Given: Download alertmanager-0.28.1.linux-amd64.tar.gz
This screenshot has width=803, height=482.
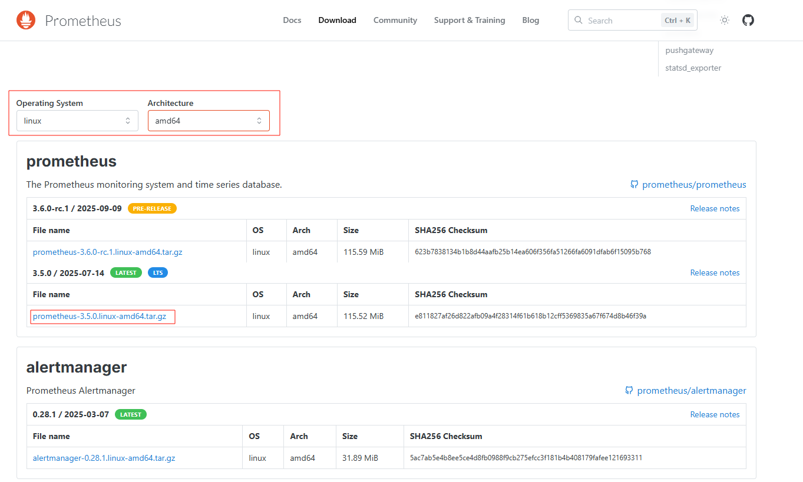Looking at the screenshot, I should point(104,458).
